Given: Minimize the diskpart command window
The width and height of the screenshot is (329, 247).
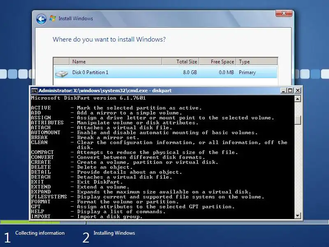Looking at the screenshot, I should pyautogui.click(x=283, y=91).
